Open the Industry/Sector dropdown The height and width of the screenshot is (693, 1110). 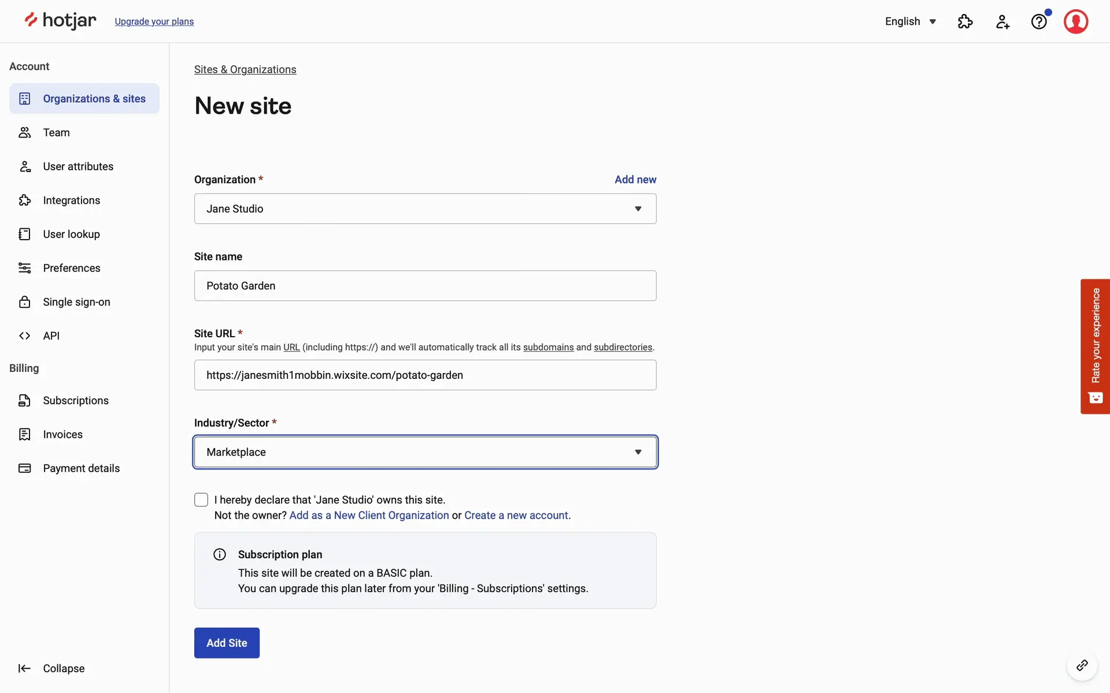(425, 452)
